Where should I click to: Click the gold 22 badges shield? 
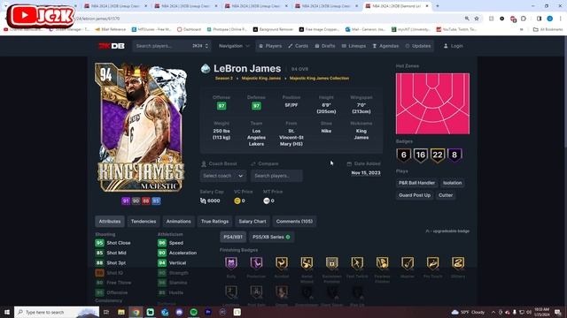[438, 155]
